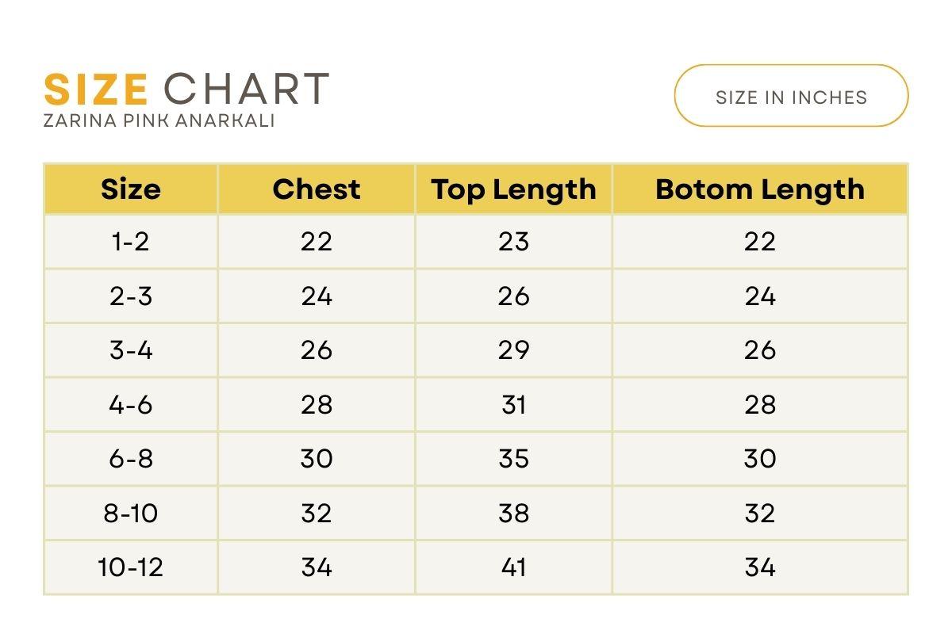
Task: Click Botom Length value for size 8-10
Action: click(x=759, y=514)
